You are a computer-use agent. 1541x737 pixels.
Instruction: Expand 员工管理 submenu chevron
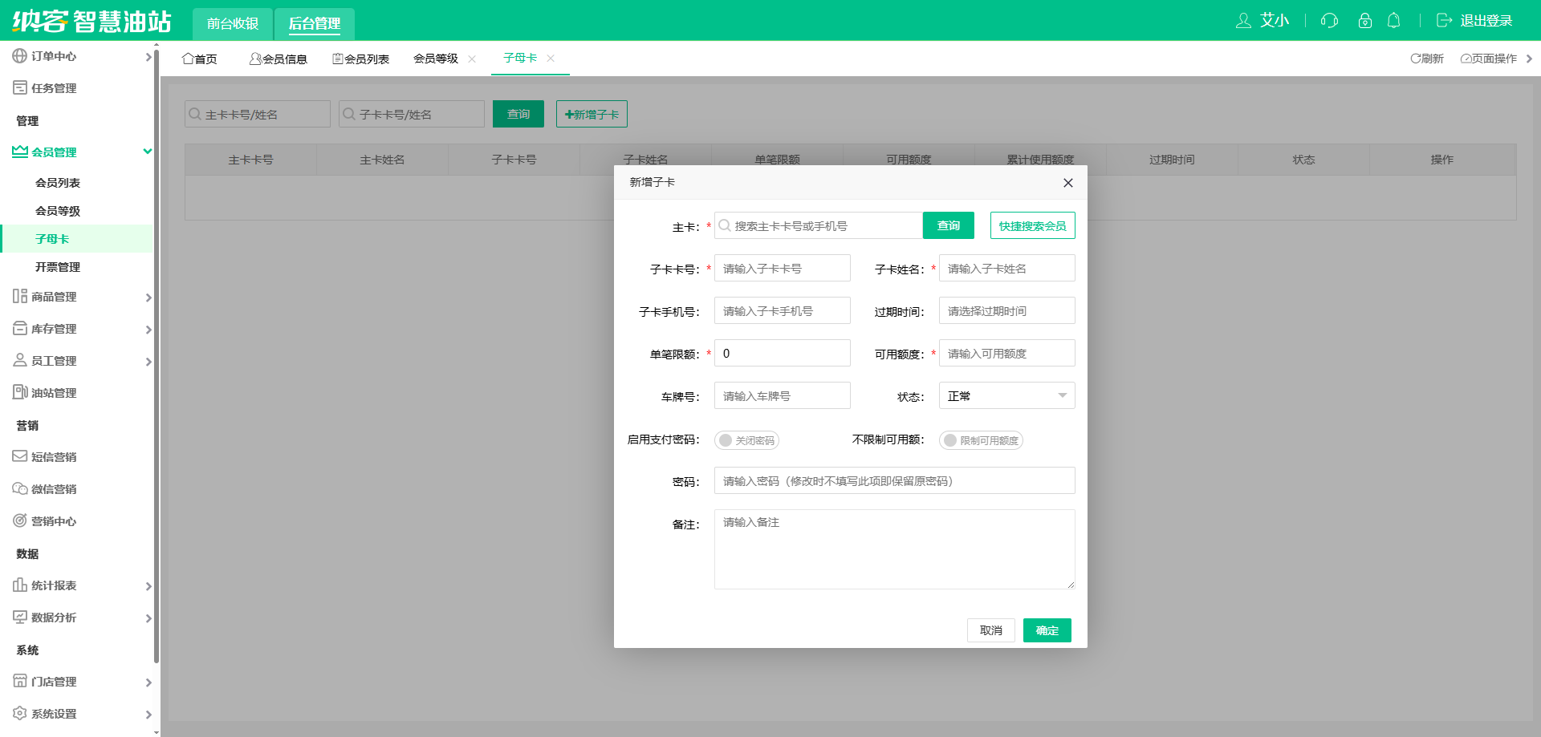tap(148, 362)
